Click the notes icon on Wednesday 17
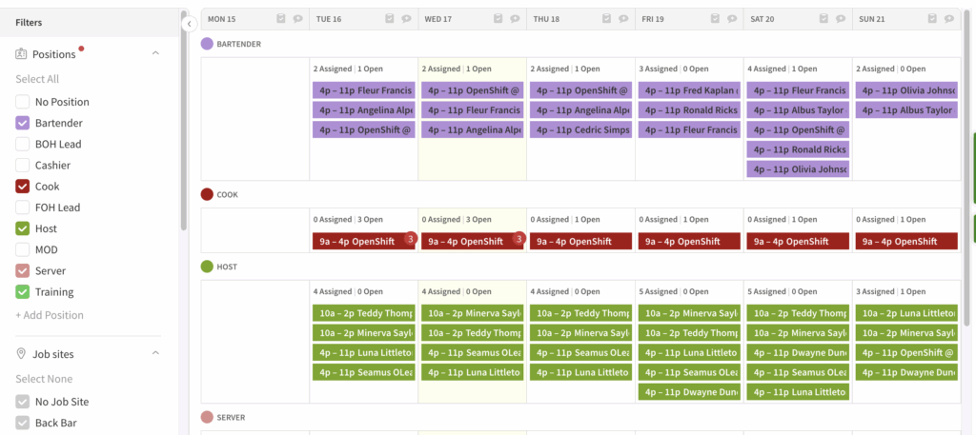Image resolution: width=976 pixels, height=435 pixels. [x=498, y=18]
